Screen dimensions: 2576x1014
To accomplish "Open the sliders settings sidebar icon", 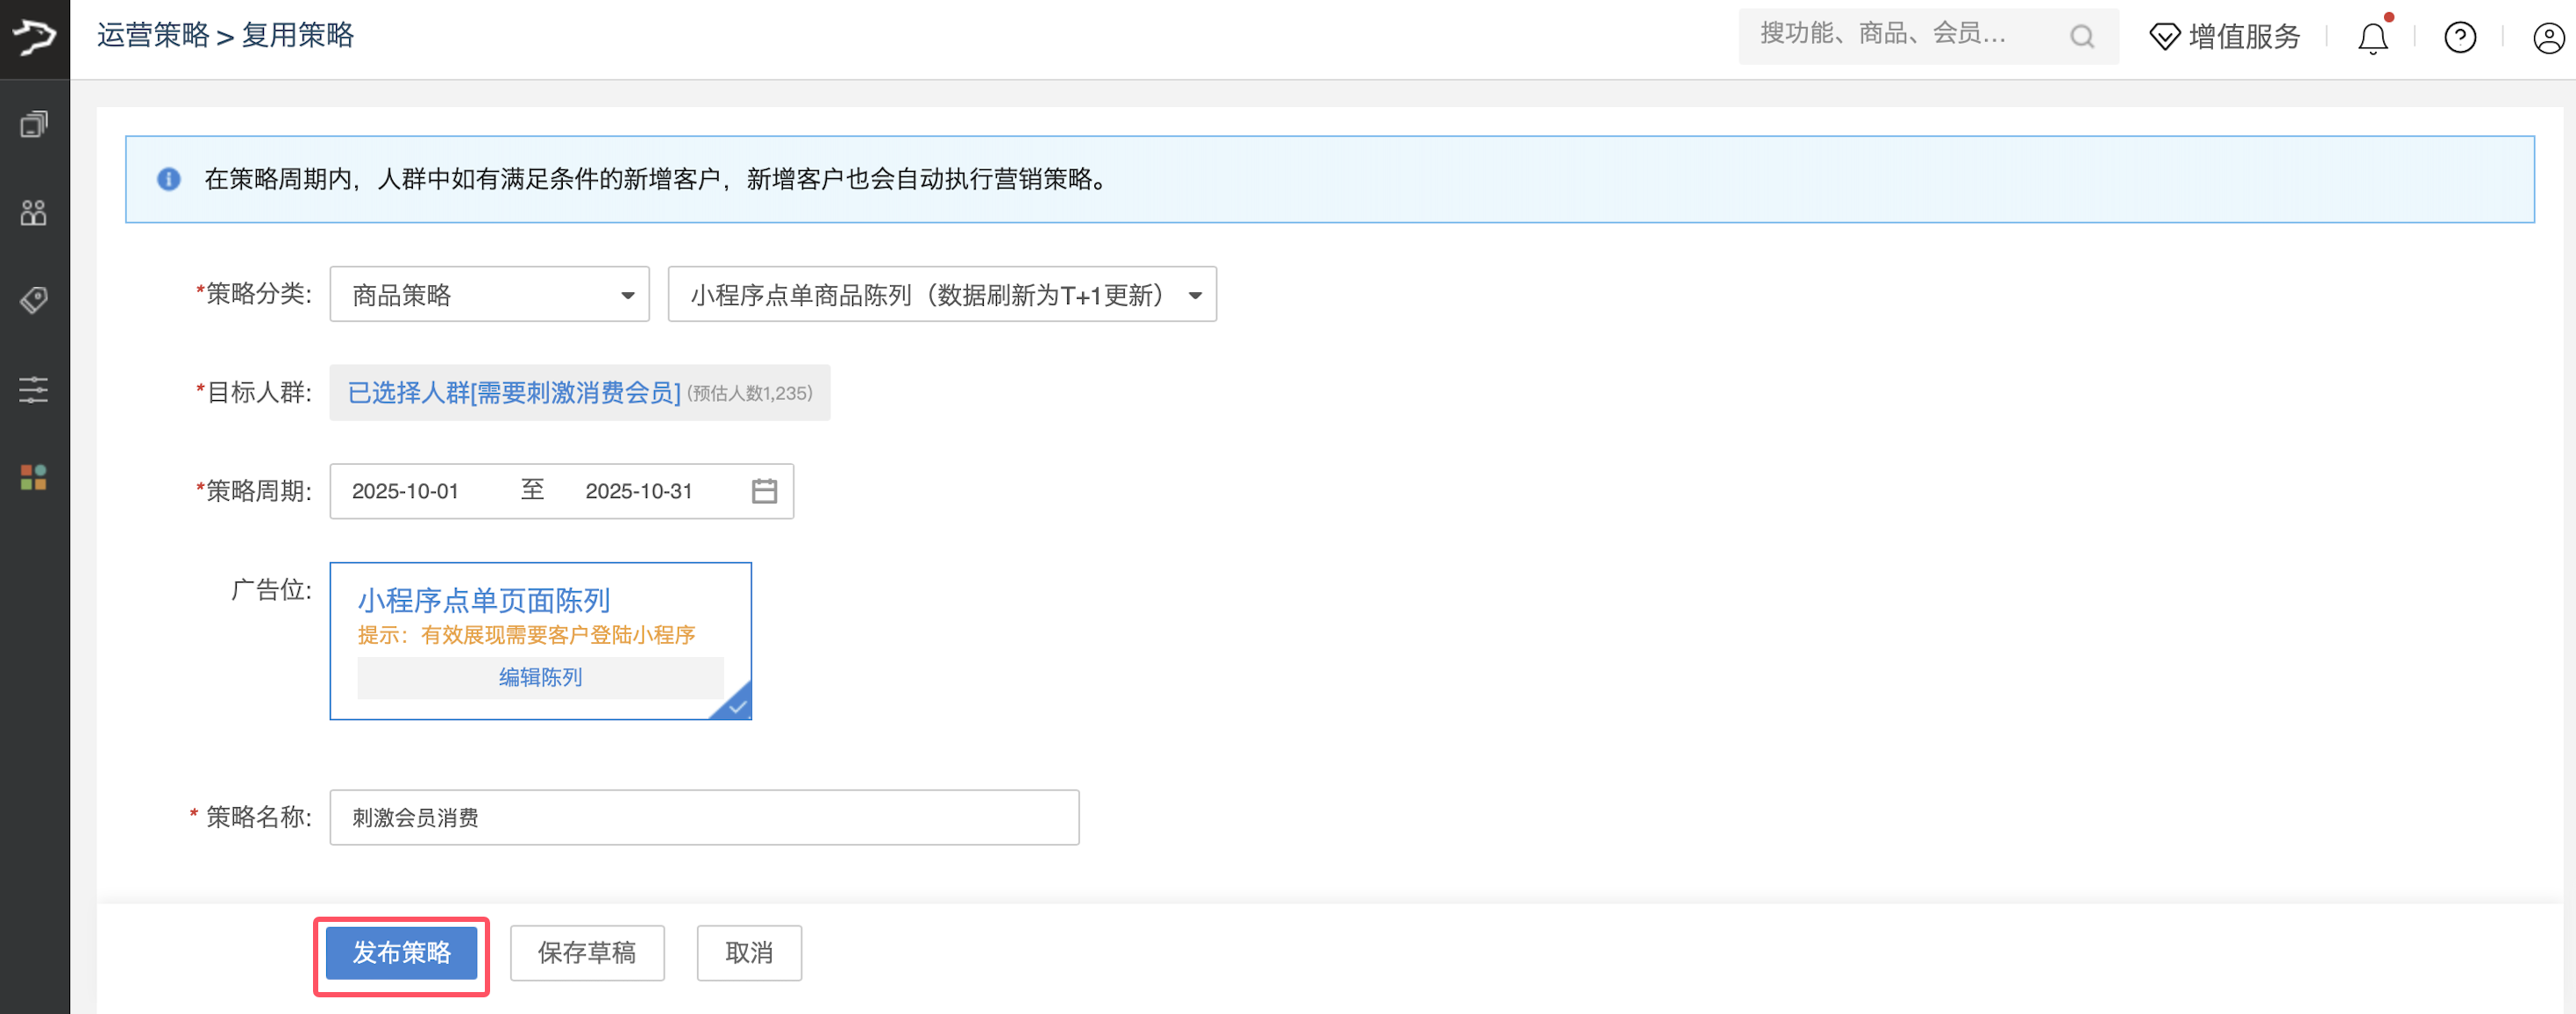I will pyautogui.click(x=34, y=389).
